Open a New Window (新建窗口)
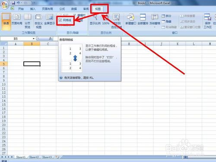216x162 pixels. pos(131,19)
